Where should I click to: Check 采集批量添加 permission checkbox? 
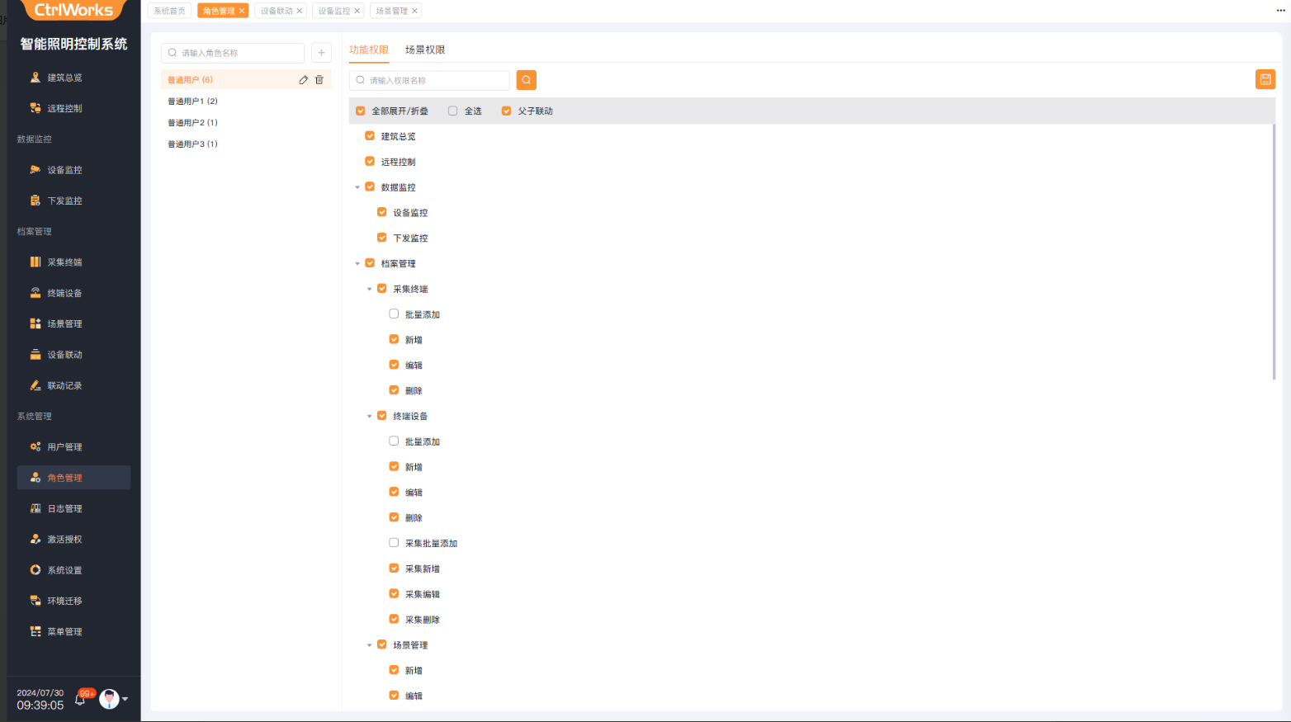click(x=394, y=543)
